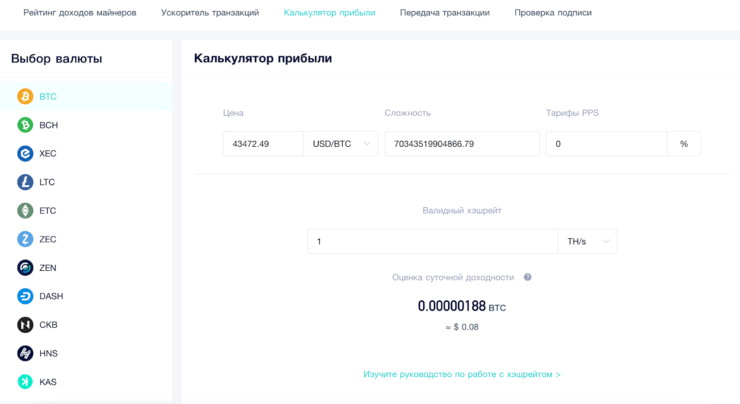The height and width of the screenshot is (404, 740).
Task: Go to the Передача транзакции tab
Action: point(445,12)
